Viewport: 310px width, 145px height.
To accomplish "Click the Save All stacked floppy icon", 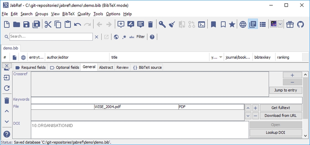I will (x=36, y=25).
